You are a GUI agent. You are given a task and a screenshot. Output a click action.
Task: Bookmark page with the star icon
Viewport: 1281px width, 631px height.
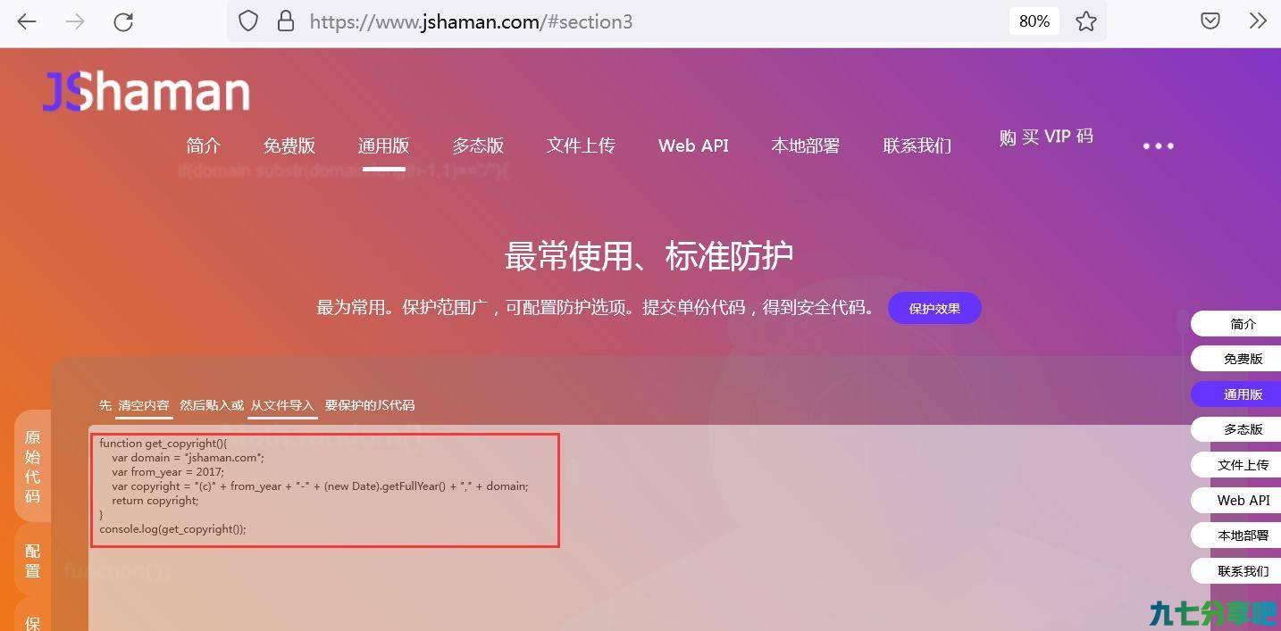pos(1086,21)
